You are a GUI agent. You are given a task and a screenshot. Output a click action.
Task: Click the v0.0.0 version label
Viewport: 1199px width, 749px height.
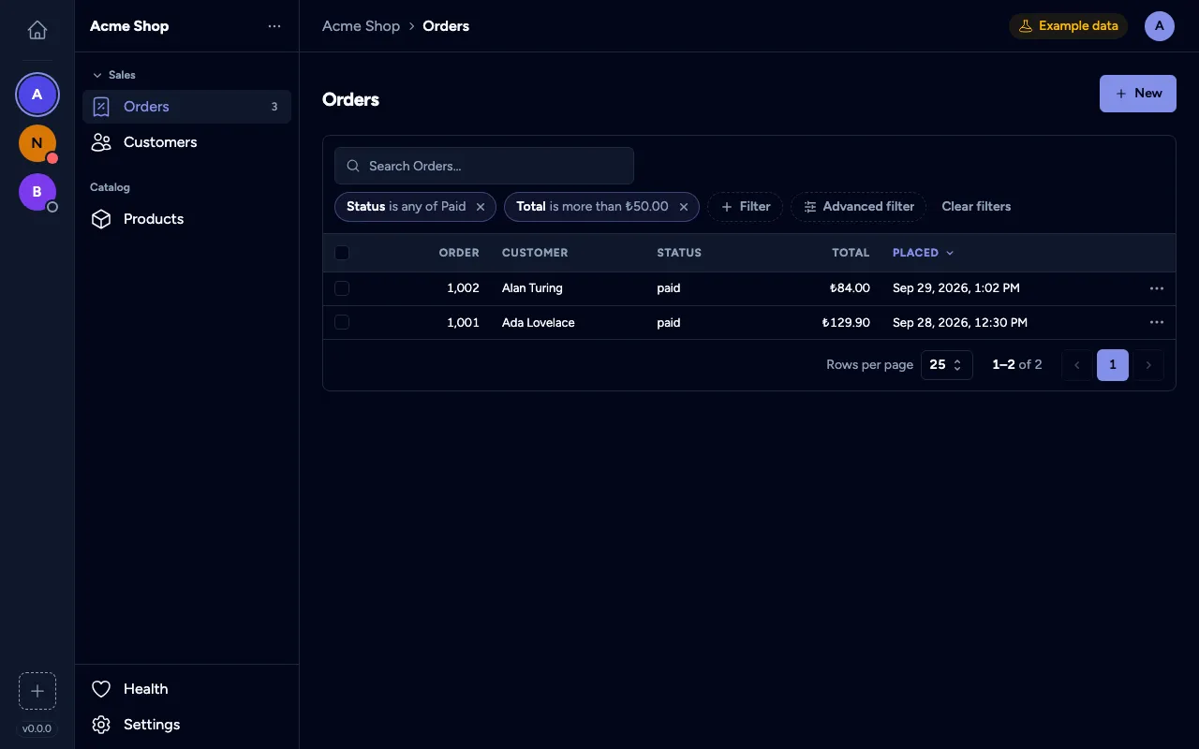click(37, 728)
